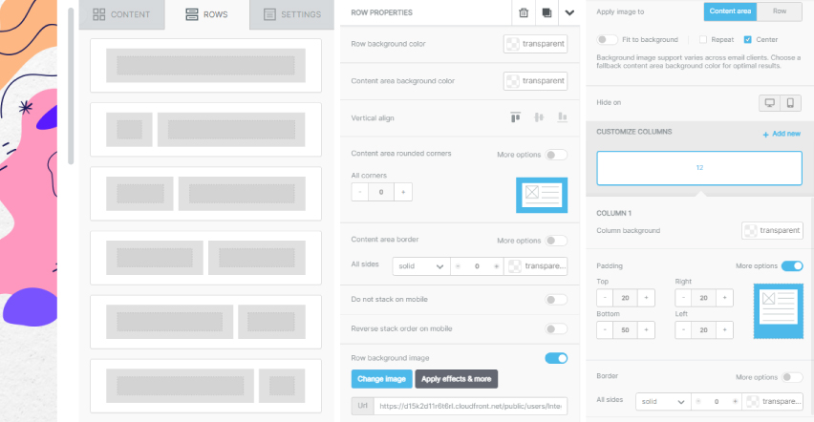Switch to the Content tab

121,14
